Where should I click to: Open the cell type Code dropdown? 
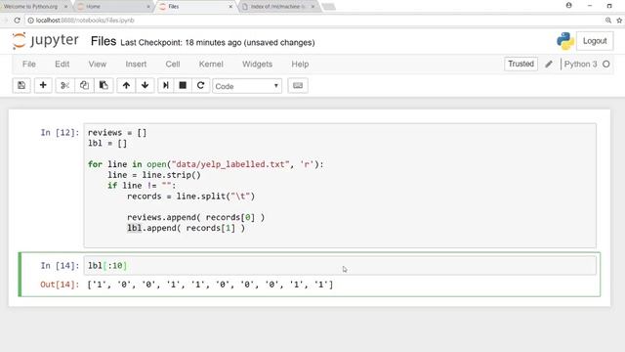[x=247, y=86]
